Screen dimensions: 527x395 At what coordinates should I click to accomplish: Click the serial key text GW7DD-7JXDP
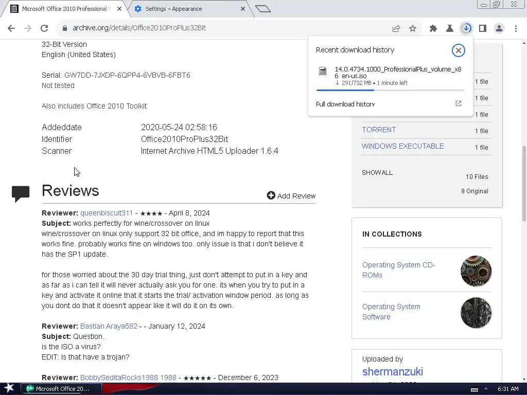[127, 75]
